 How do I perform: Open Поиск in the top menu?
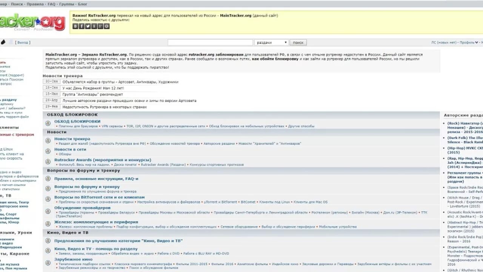tap(17, 4)
